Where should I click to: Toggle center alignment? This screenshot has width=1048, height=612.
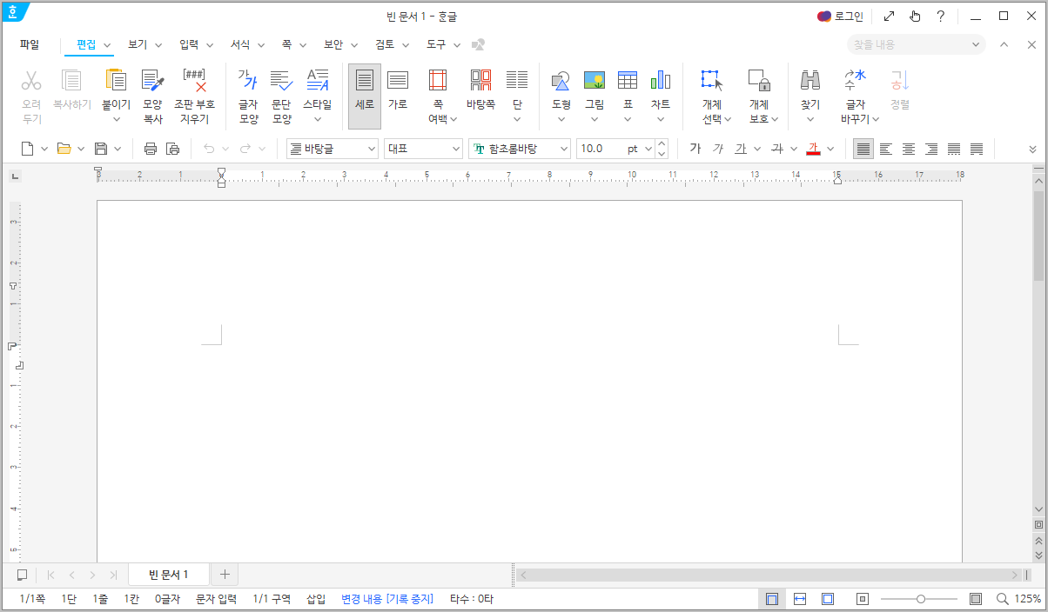tap(909, 149)
